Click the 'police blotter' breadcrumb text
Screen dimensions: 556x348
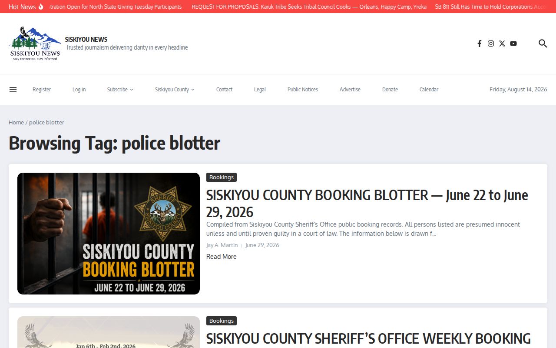[46, 123]
